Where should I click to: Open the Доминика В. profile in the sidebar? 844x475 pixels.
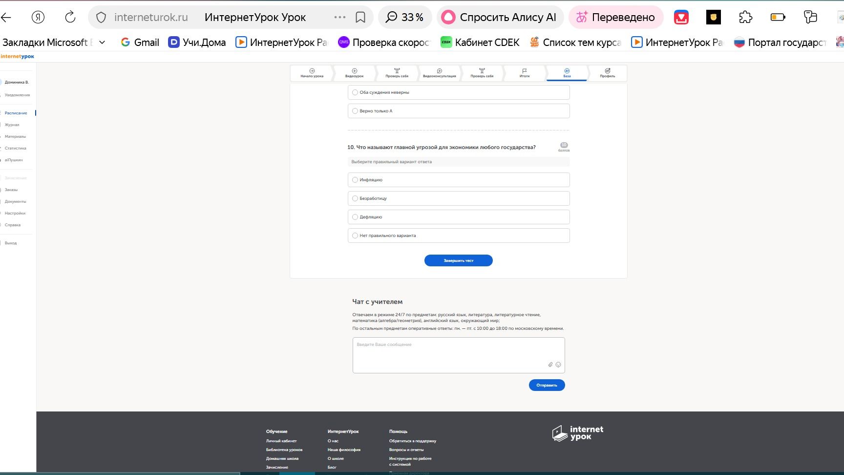pos(17,82)
